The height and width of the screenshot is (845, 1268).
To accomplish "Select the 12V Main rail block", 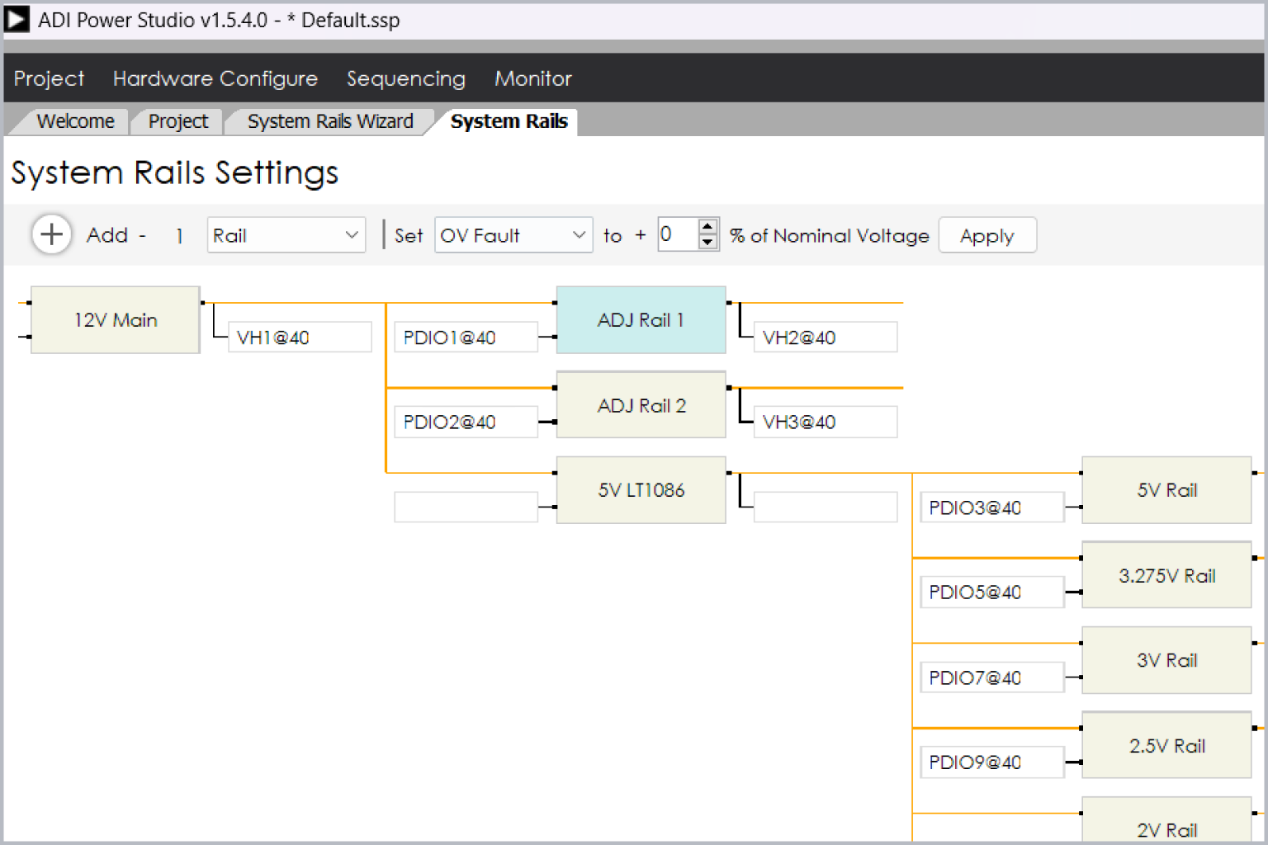I will click(x=115, y=320).
